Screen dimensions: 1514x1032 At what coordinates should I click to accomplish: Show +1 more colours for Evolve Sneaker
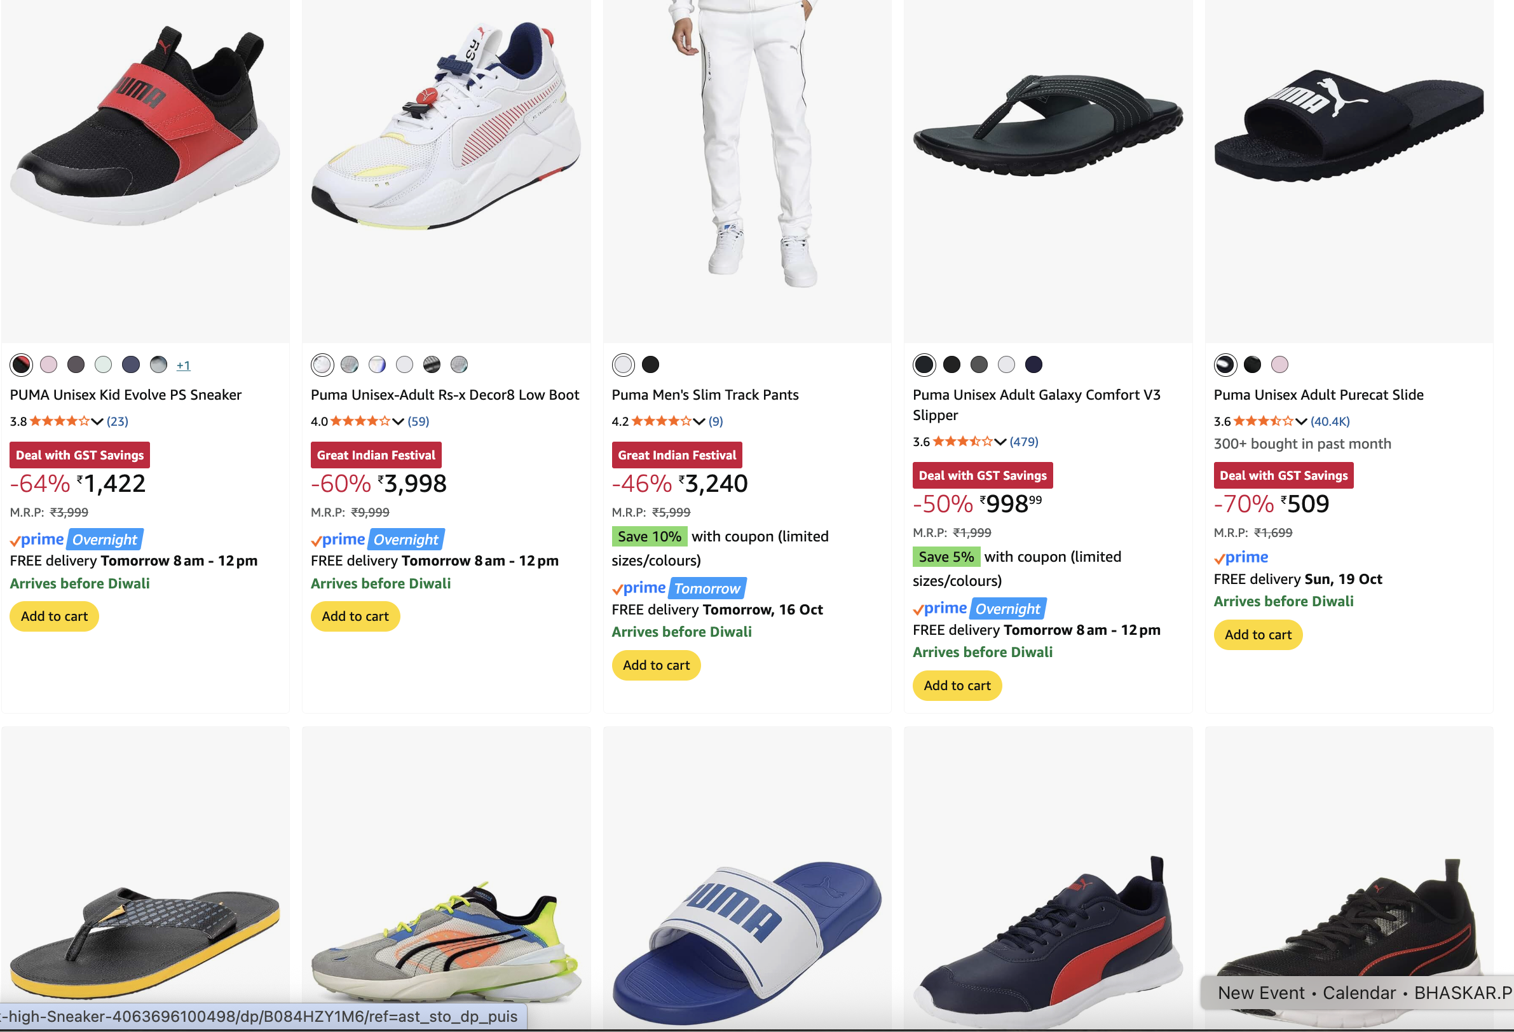pos(183,365)
